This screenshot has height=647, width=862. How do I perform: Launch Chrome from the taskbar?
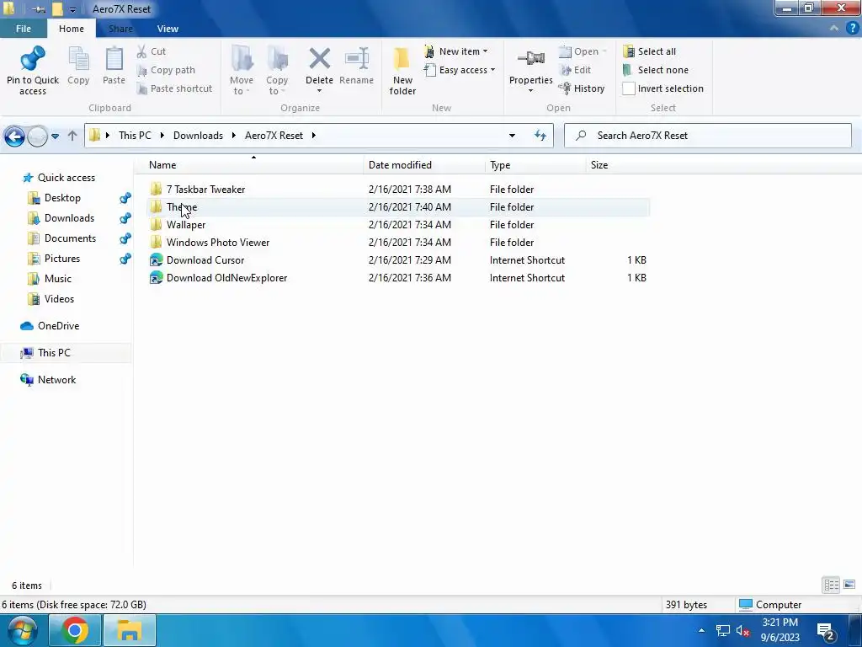point(75,630)
